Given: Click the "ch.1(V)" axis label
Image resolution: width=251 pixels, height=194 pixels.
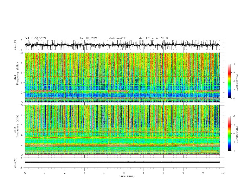Looking at the screenshot, I should (15, 45).
